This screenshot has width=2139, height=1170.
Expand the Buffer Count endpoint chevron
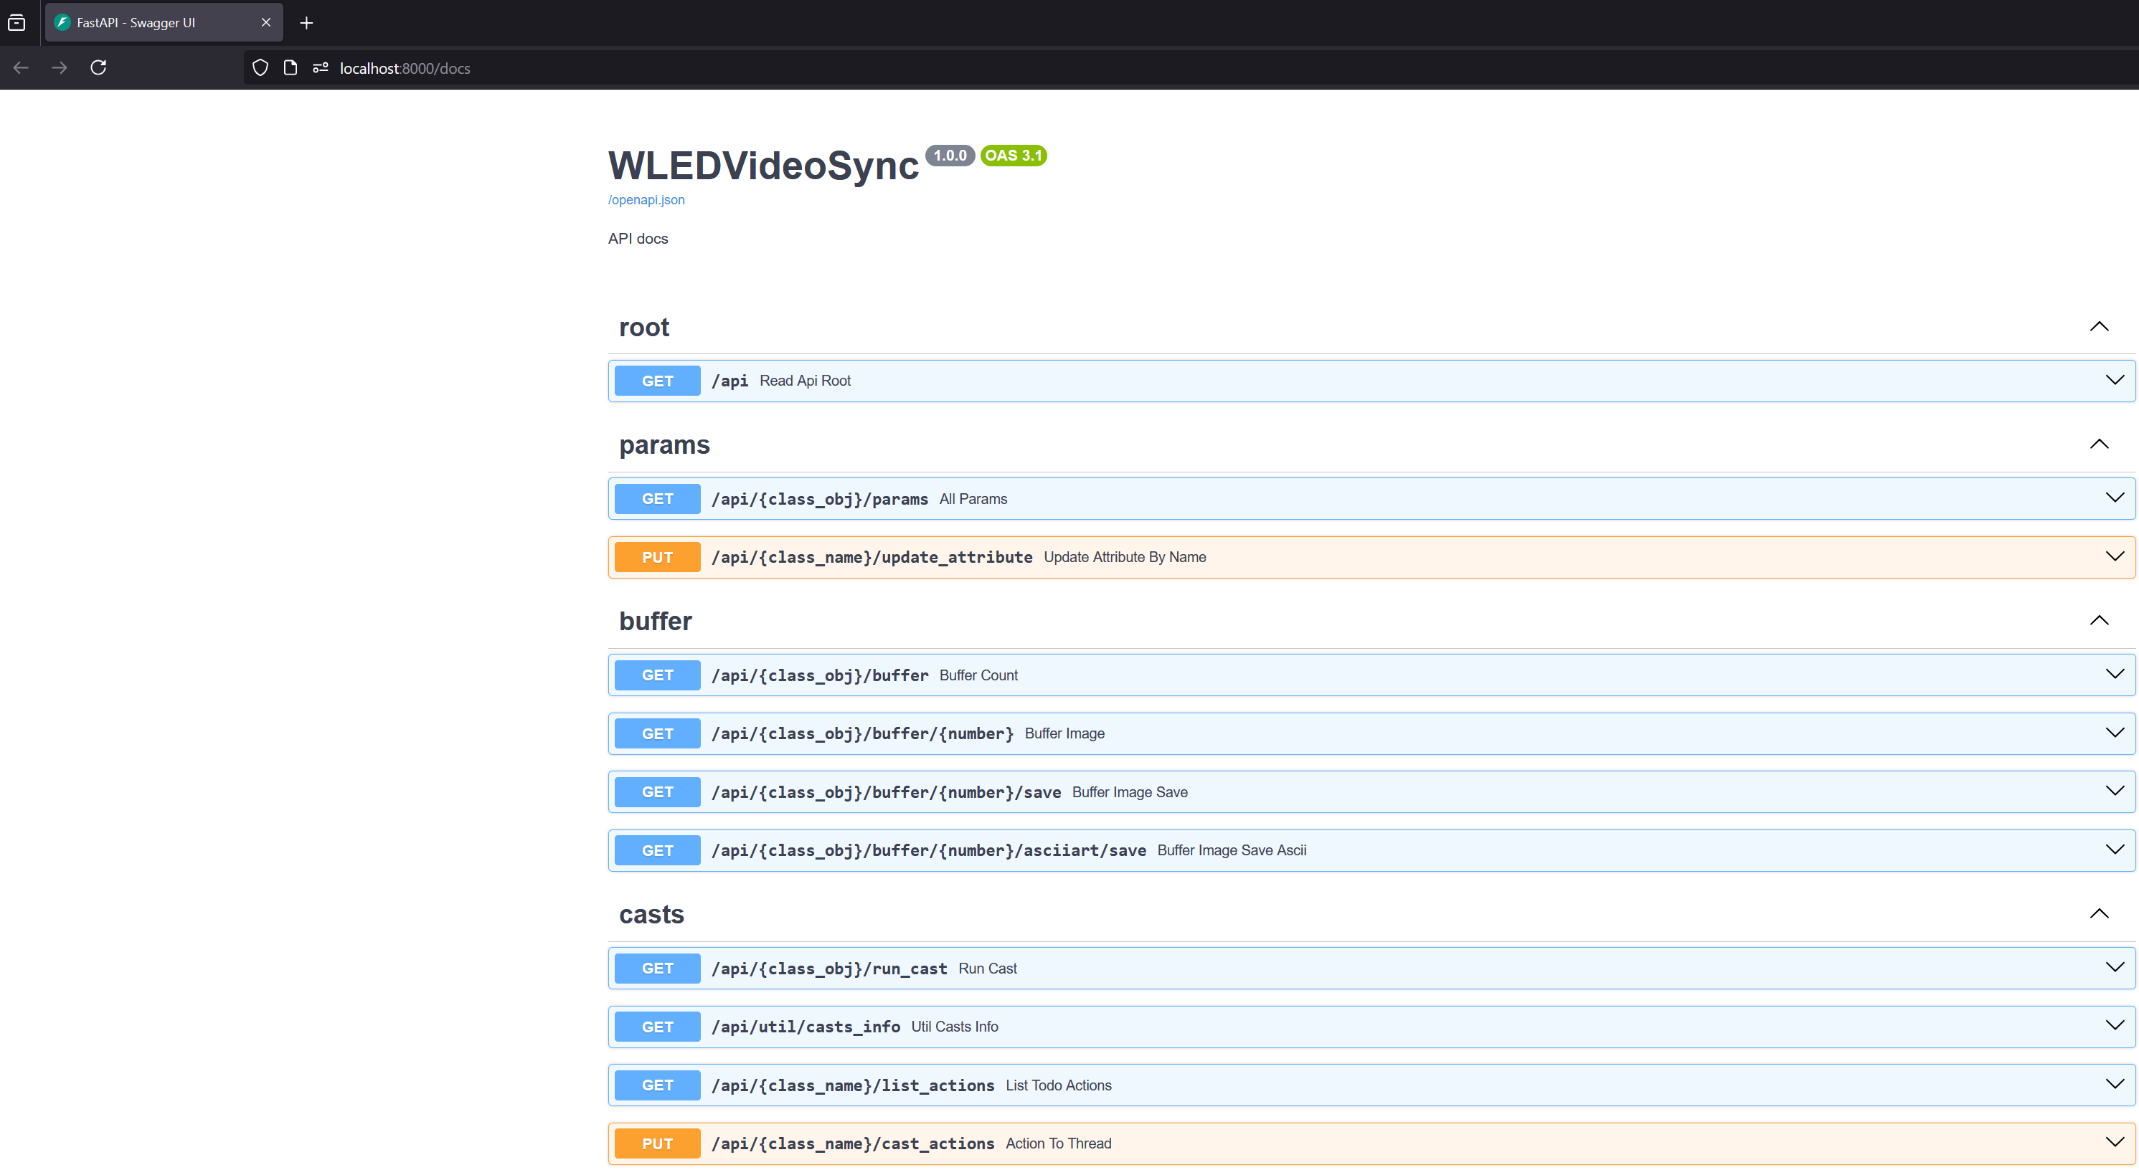[2115, 675]
